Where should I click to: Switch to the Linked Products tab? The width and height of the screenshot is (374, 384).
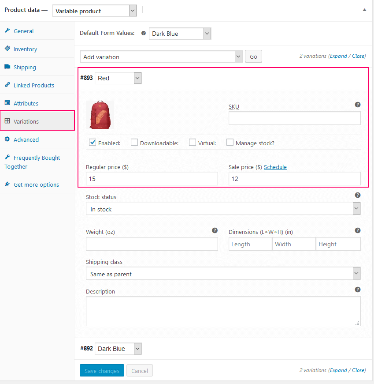tap(33, 85)
